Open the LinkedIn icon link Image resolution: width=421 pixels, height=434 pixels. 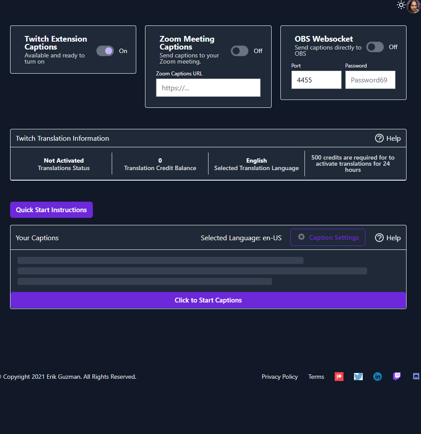(378, 377)
